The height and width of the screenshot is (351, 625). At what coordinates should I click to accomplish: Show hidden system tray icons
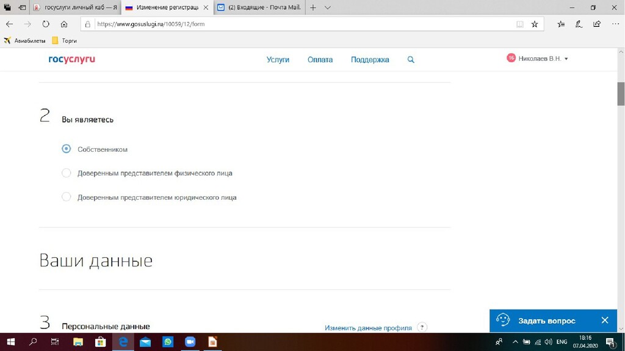click(515, 342)
